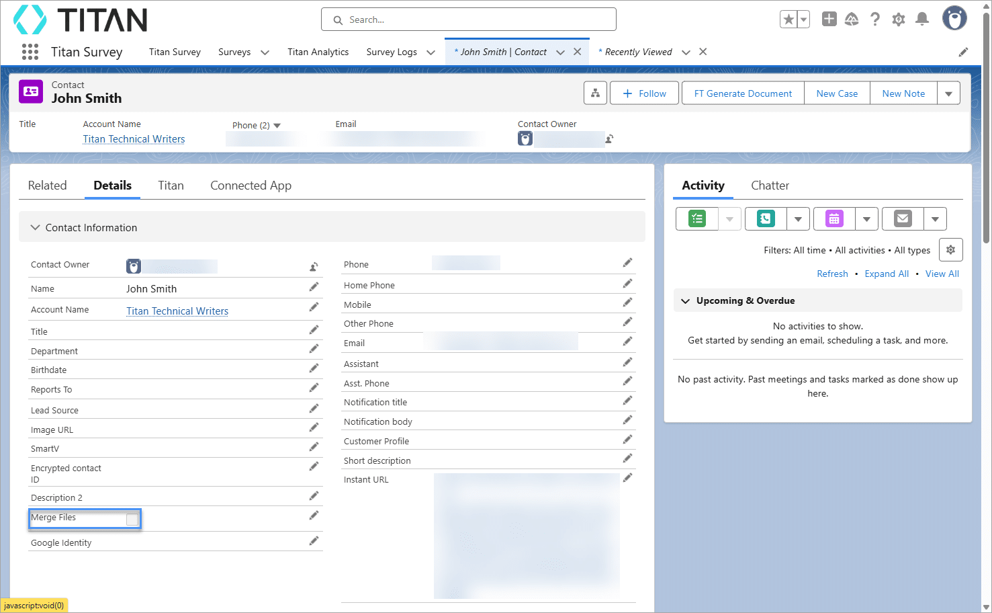Select the Details tab
This screenshot has height=613, width=992.
pyautogui.click(x=112, y=186)
